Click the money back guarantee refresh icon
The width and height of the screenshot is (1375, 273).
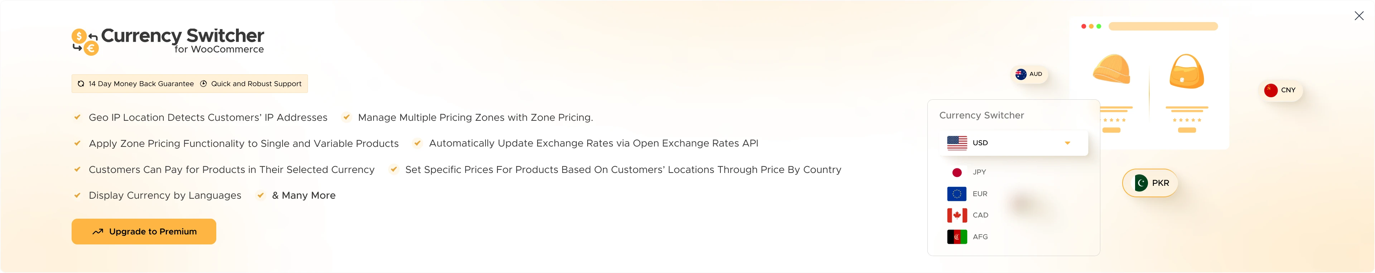[81, 84]
